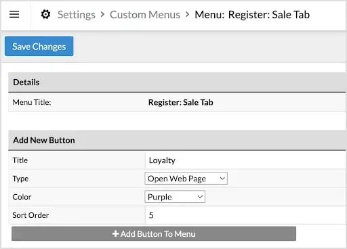Screen dimensions: 347x249
Task: Click the Menu Title: label
Action: pyautogui.click(x=32, y=102)
